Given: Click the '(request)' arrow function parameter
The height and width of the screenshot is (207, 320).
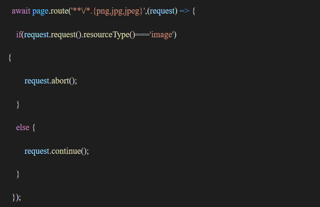Looking at the screenshot, I should 162,11.
